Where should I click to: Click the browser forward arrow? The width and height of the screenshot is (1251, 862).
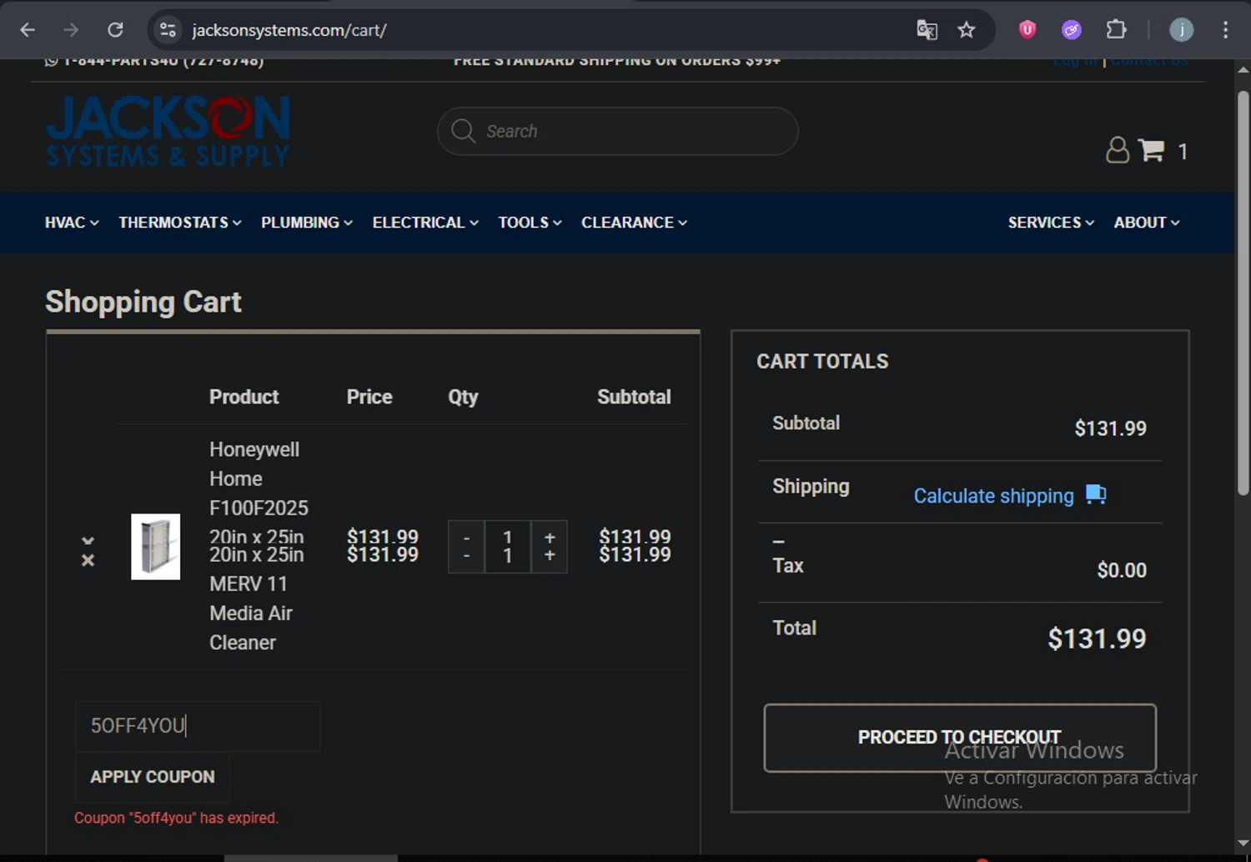pyautogui.click(x=71, y=30)
